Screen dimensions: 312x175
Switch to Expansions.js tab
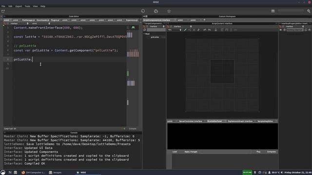coord(132,20)
